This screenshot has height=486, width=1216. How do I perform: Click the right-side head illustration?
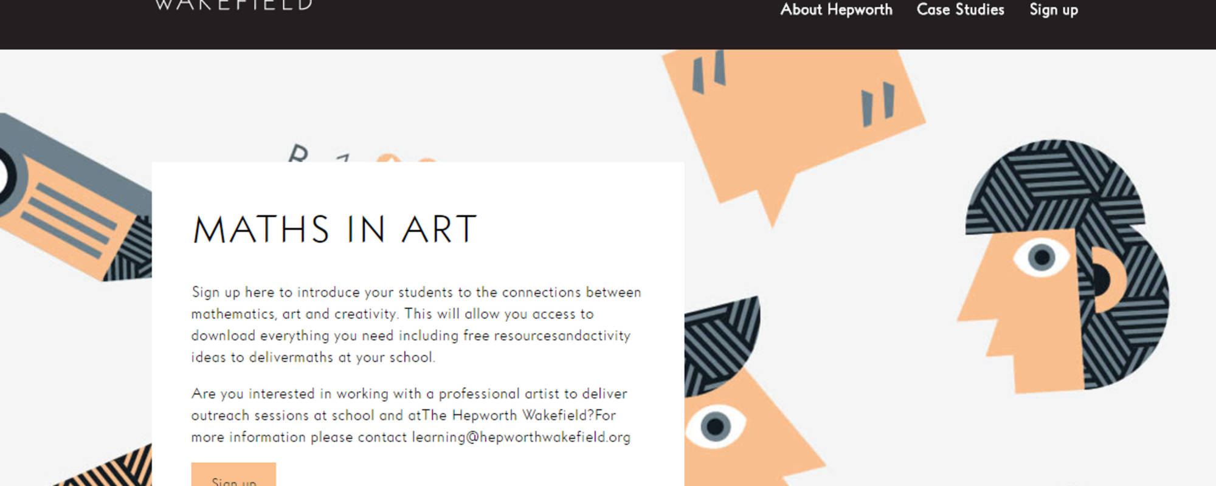point(1064,266)
